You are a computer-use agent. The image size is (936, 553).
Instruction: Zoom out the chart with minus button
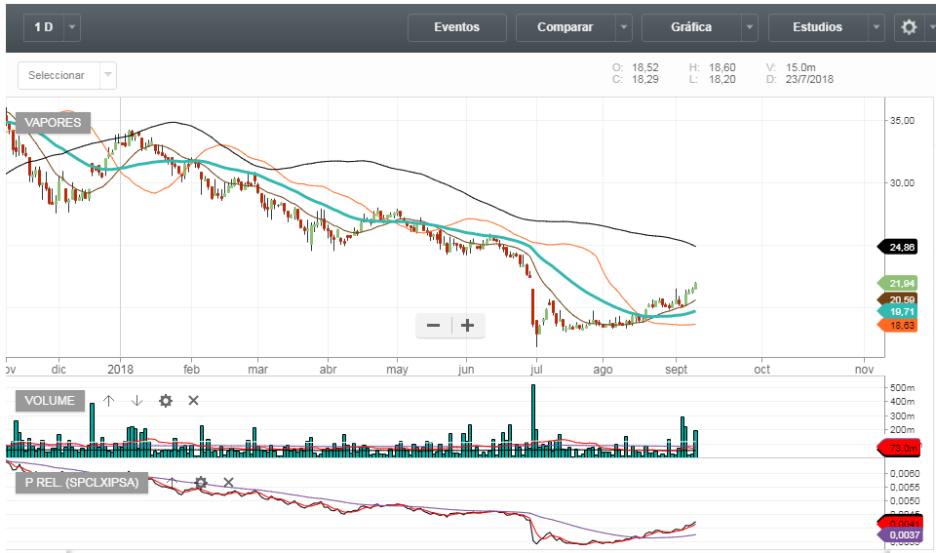pyautogui.click(x=434, y=326)
